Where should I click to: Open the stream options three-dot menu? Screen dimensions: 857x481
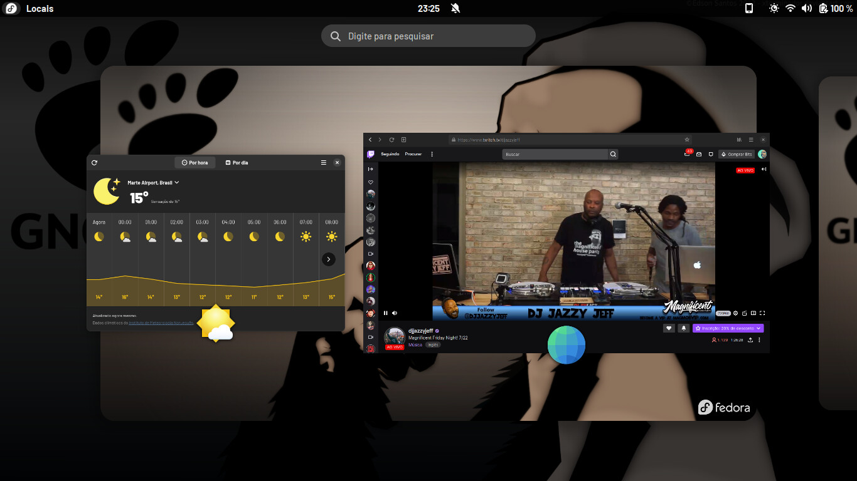759,340
